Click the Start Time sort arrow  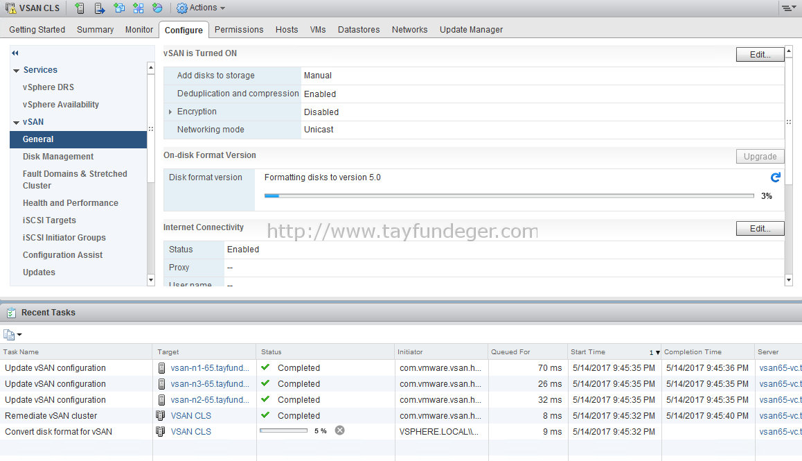658,352
